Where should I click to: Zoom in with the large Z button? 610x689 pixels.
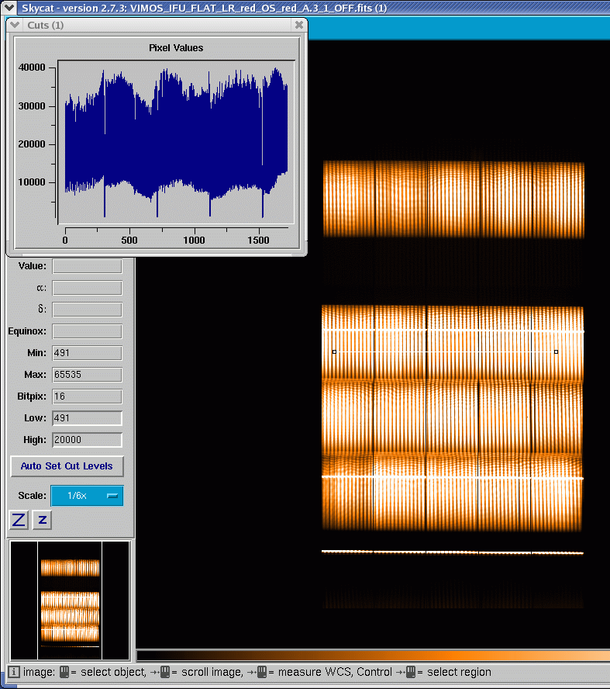pyautogui.click(x=19, y=521)
